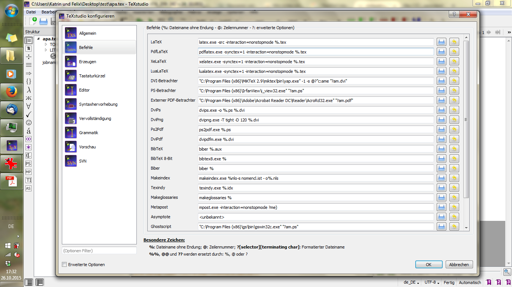This screenshot has width=512, height=287.
Task: Open the Datei menu
Action: pyautogui.click(x=31, y=12)
